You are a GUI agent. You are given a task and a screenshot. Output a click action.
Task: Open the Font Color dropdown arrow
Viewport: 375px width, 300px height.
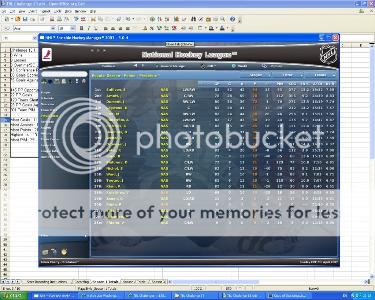(227, 28)
